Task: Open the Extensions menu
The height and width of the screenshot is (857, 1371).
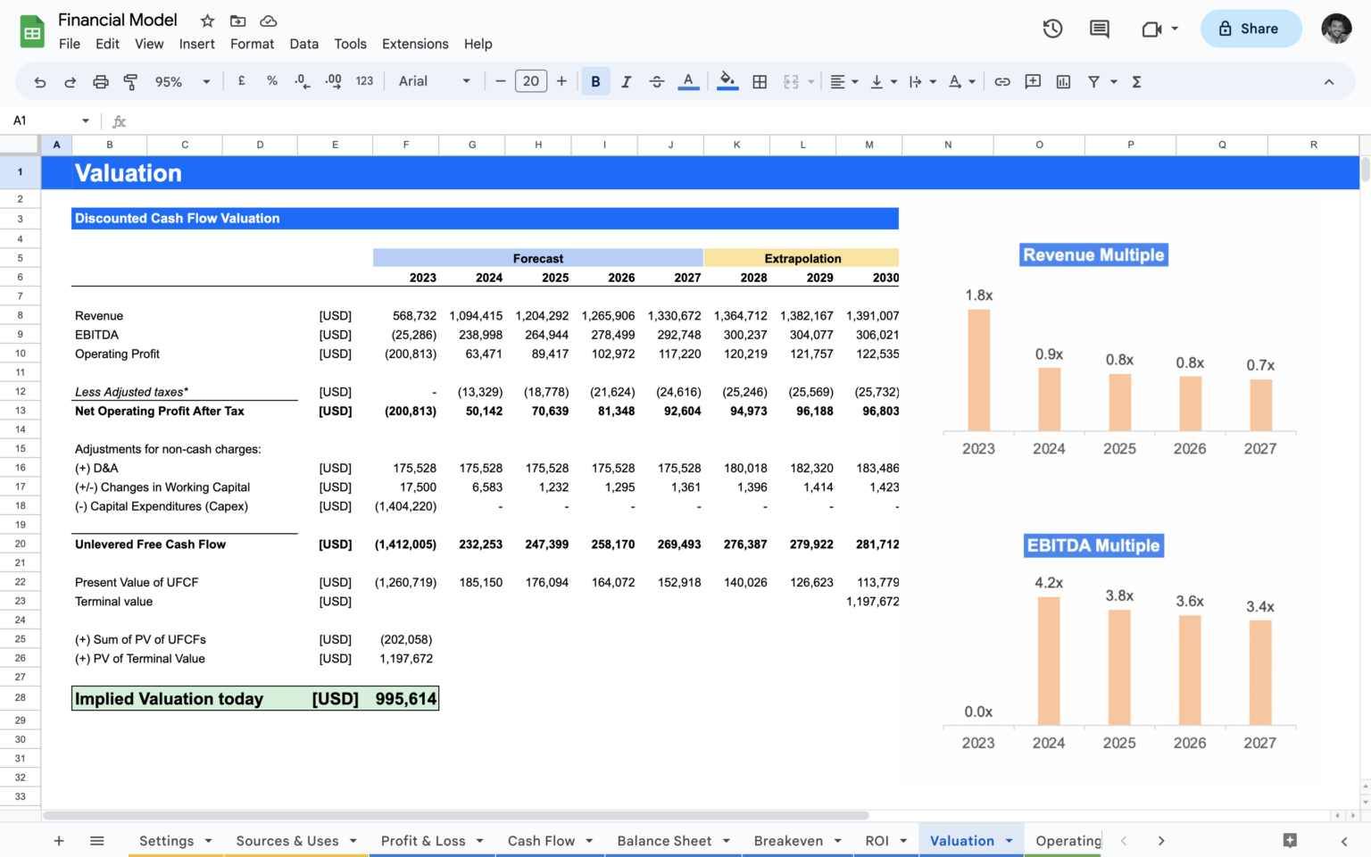Action: [415, 43]
